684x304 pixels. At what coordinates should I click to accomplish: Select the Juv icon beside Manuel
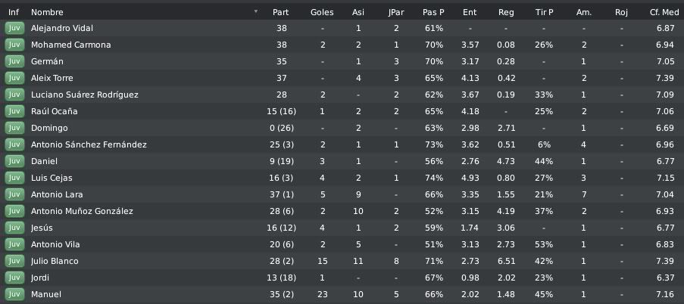pyautogui.click(x=14, y=294)
